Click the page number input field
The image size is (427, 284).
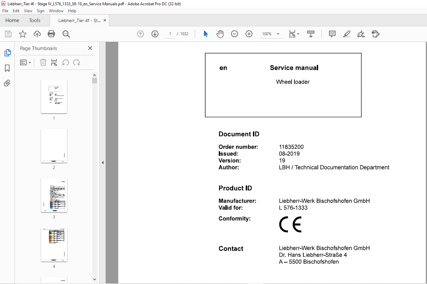170,34
